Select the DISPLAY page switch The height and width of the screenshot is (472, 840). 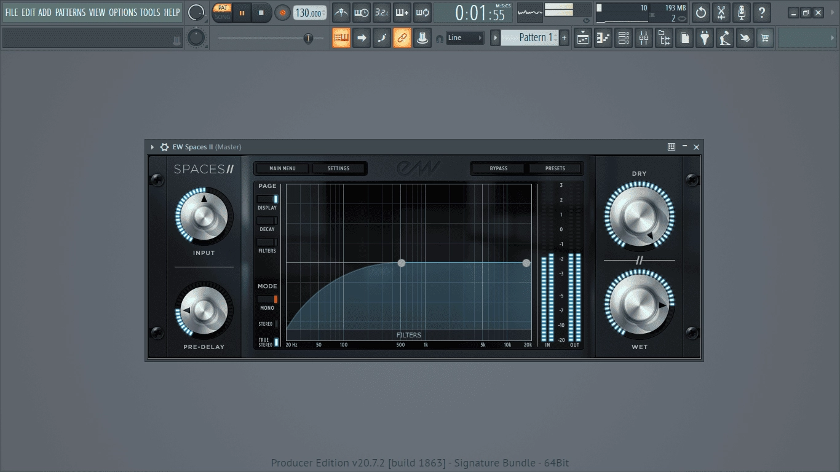tap(267, 199)
